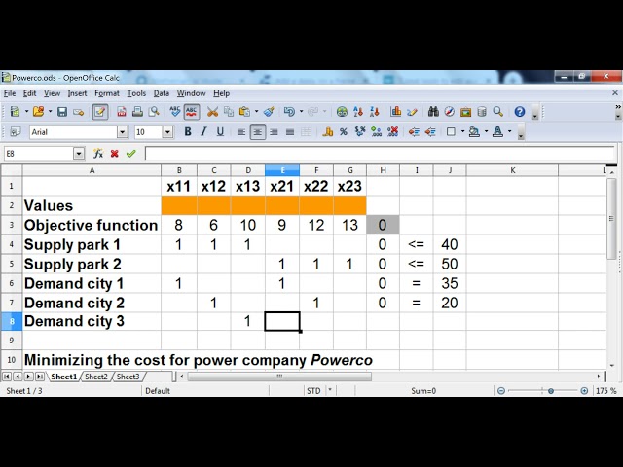Click the New spreadsheet icon
Screen dimensions: 623x467
point(16,112)
